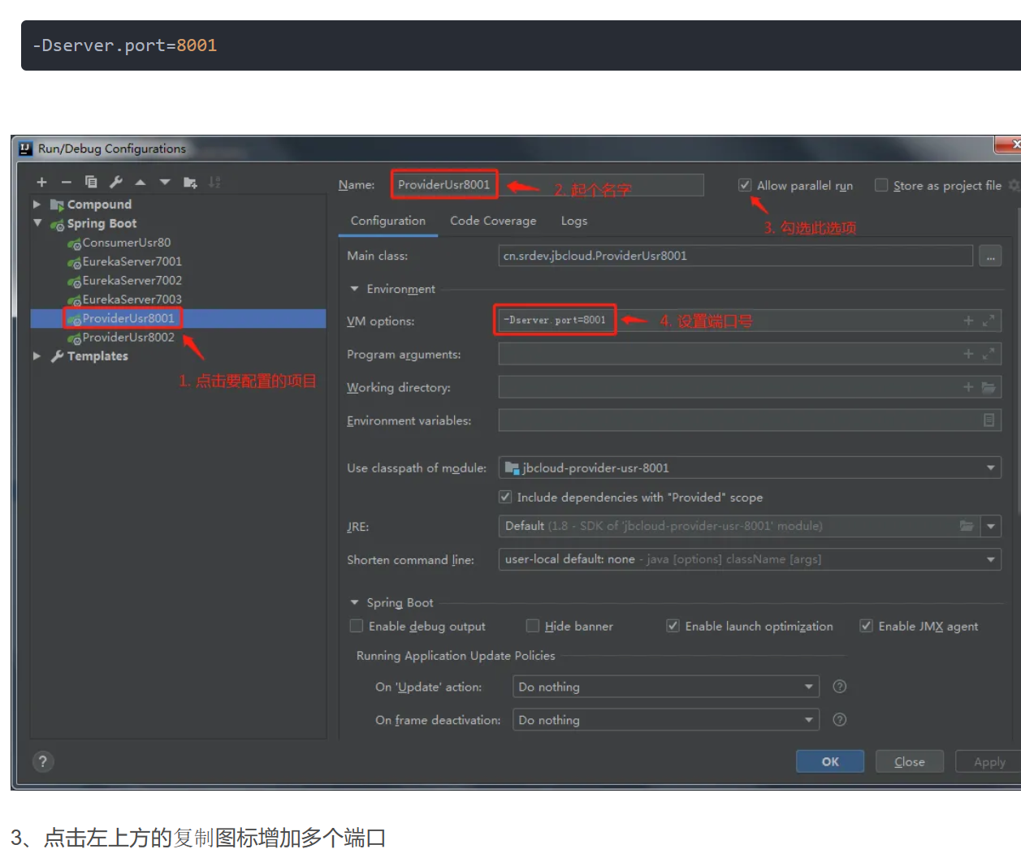This screenshot has width=1021, height=862.
Task: Copy the ProviderUsr8001 configuration
Action: coord(90,182)
